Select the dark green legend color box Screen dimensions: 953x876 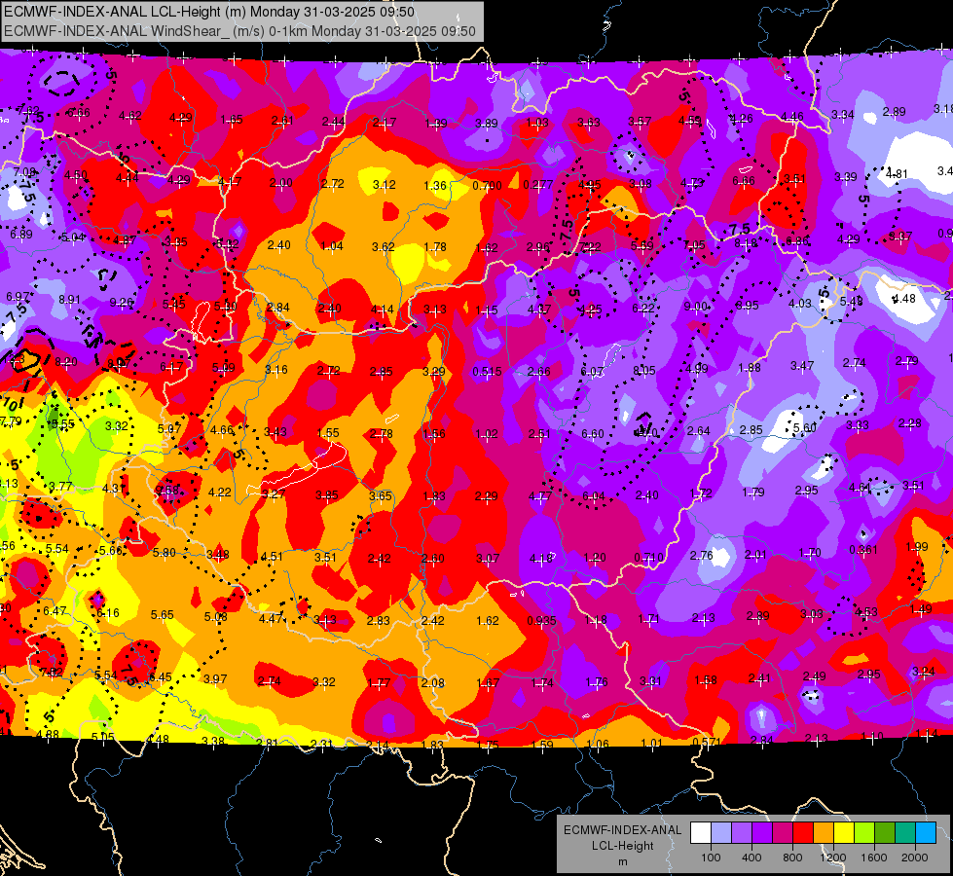[x=884, y=833]
